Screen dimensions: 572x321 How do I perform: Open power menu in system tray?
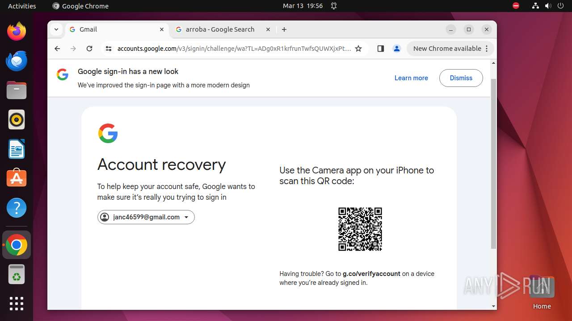560,6
